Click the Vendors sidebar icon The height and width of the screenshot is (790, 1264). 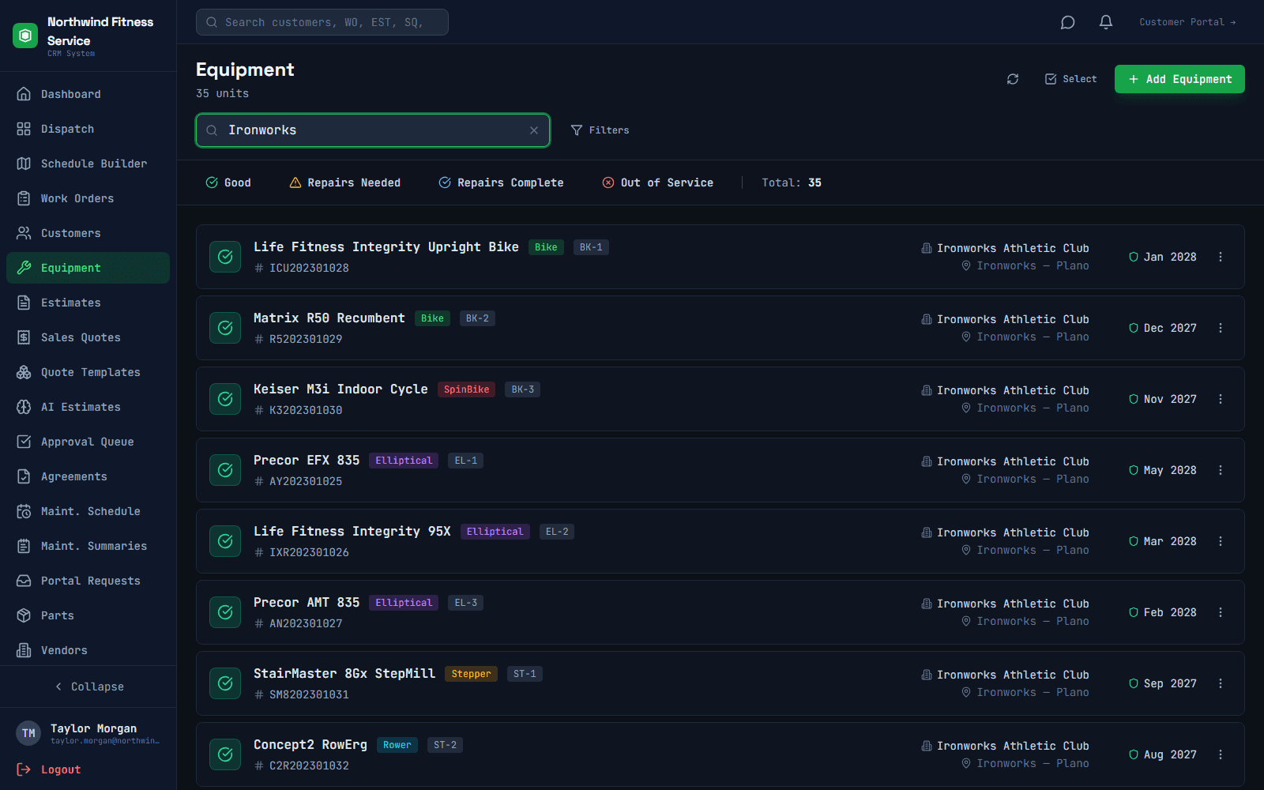click(24, 650)
